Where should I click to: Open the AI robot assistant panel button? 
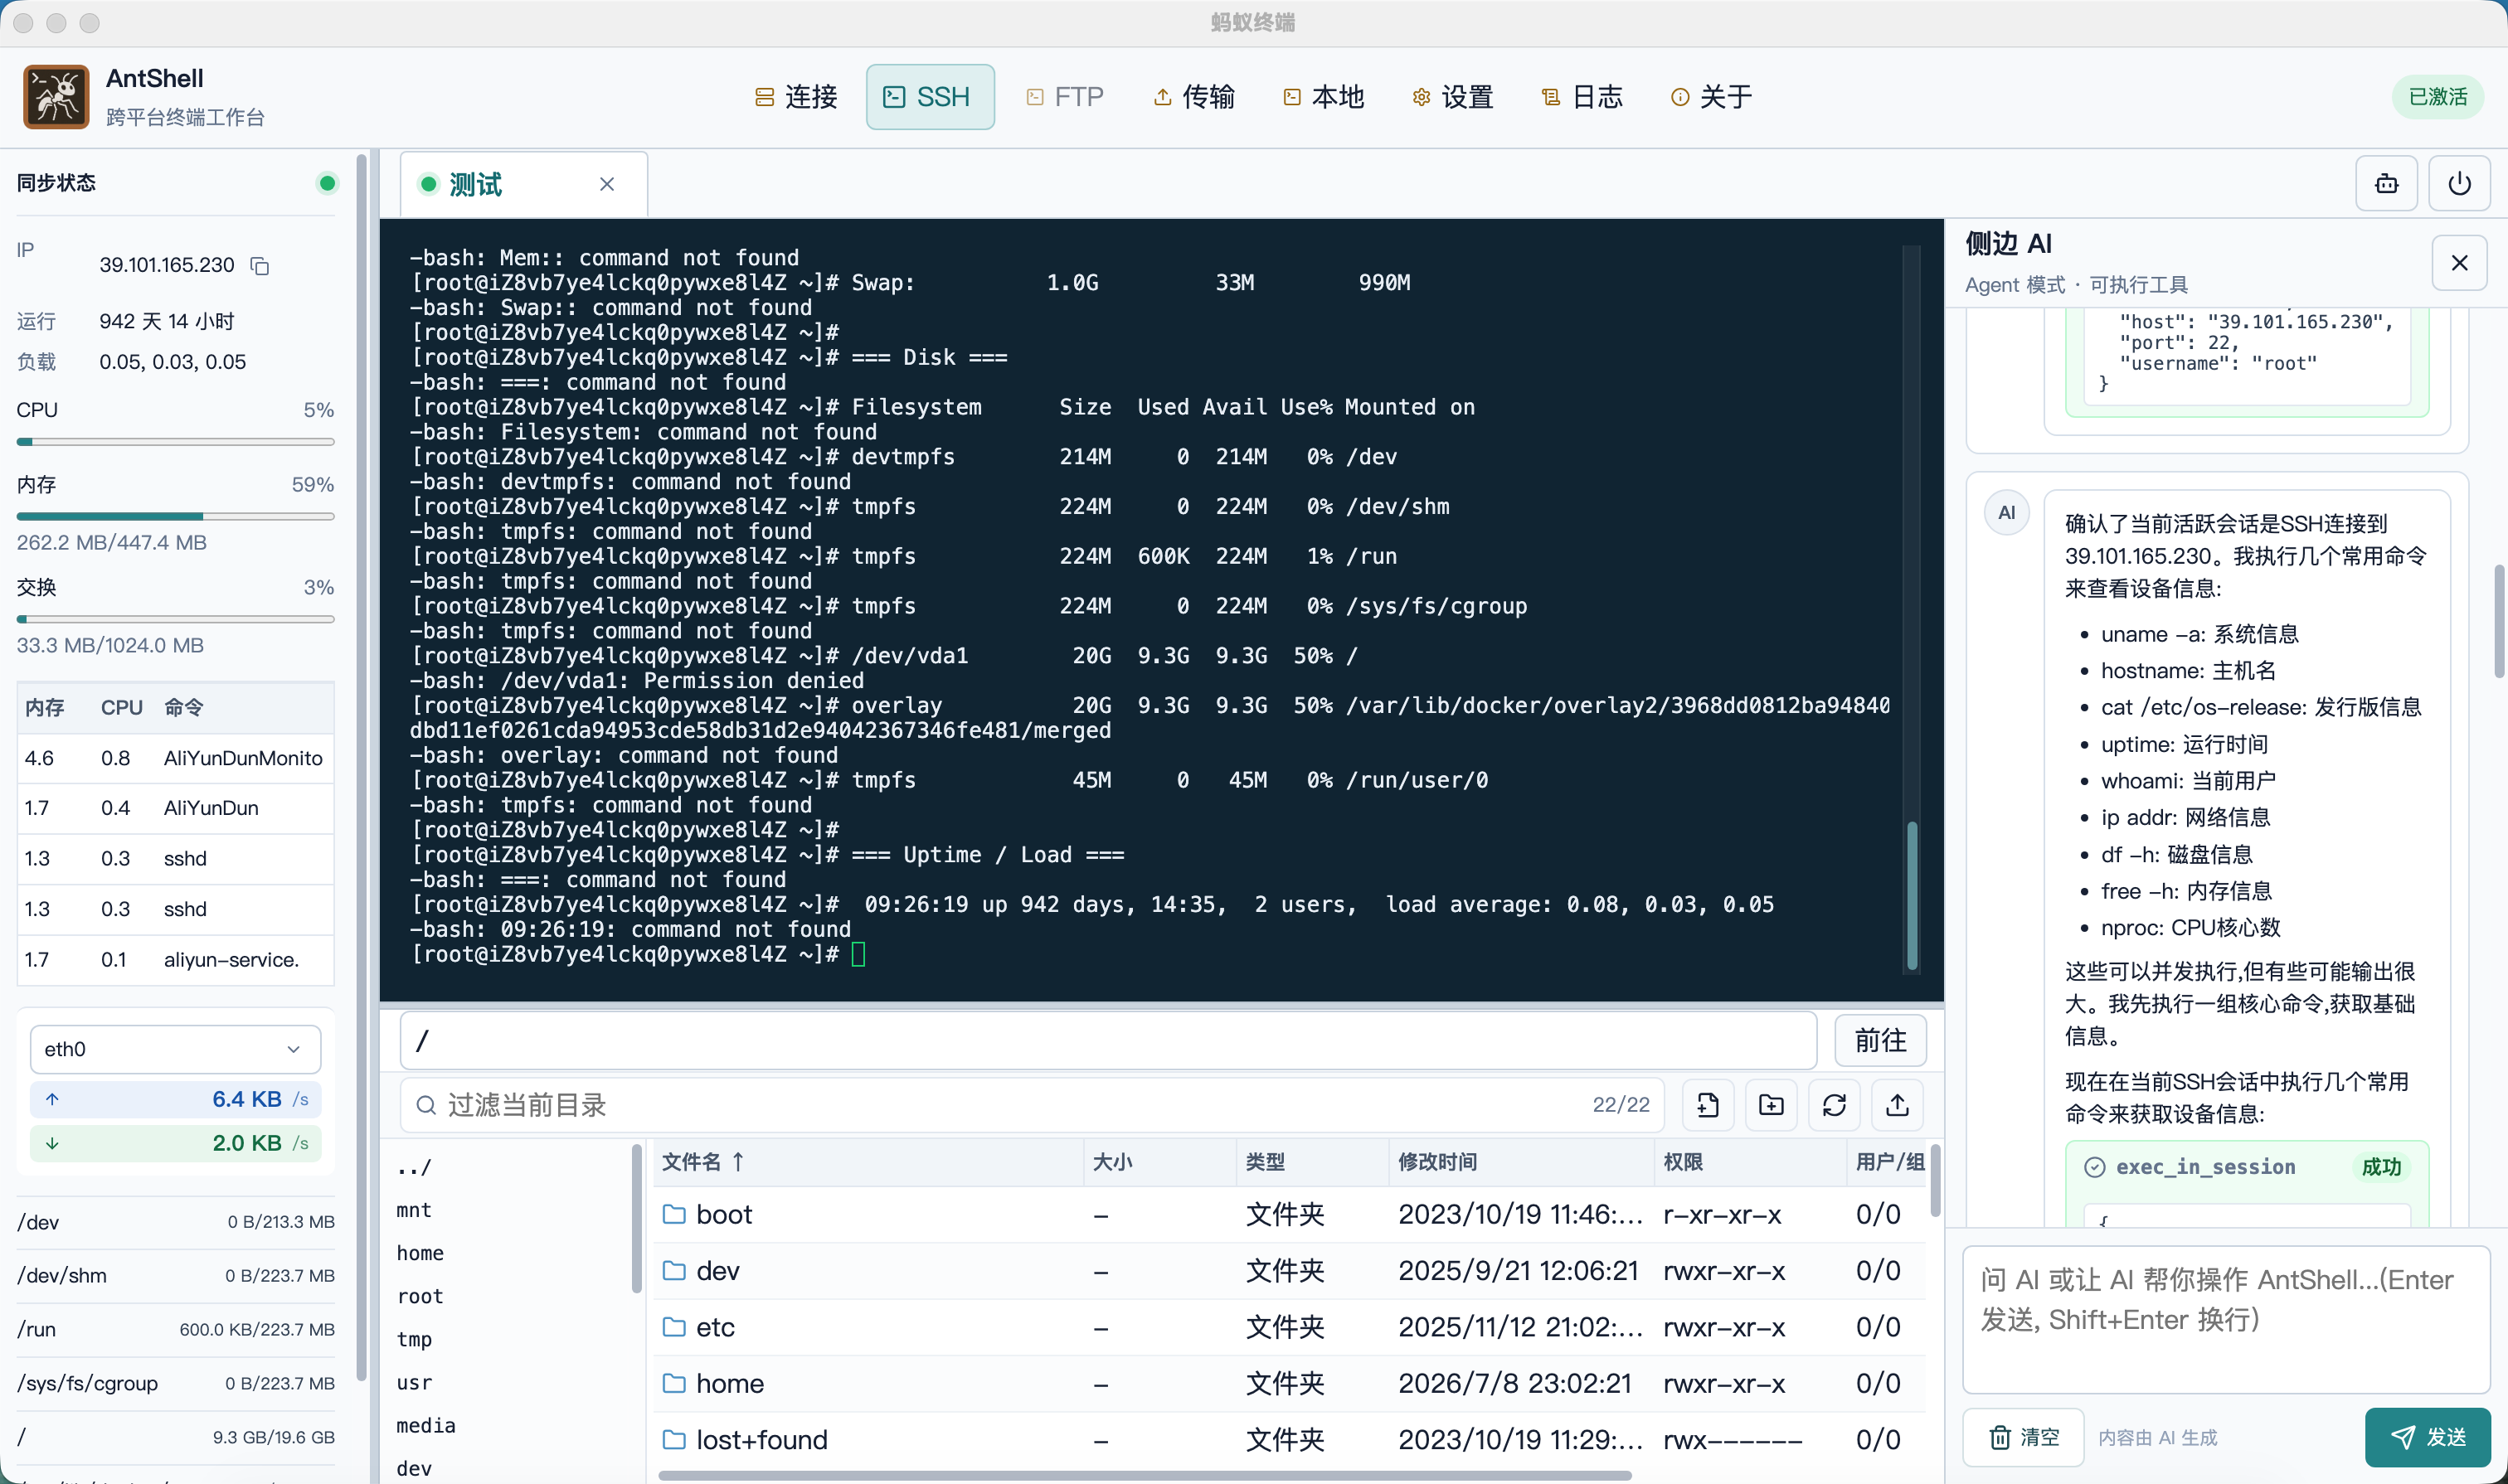pyautogui.click(x=2386, y=184)
